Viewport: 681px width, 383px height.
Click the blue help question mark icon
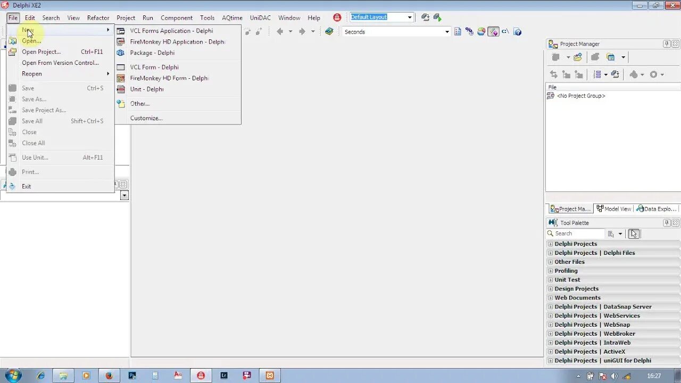518,31
